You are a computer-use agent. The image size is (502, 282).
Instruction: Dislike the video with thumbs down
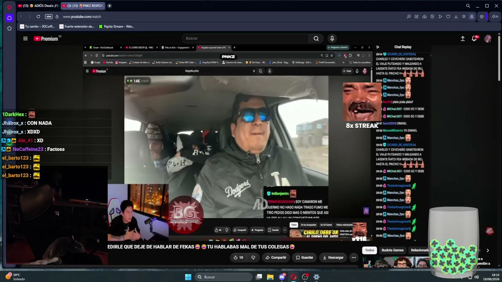(x=253, y=257)
